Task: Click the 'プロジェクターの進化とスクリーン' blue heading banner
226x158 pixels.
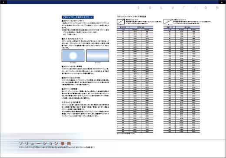Action: (x=78, y=17)
